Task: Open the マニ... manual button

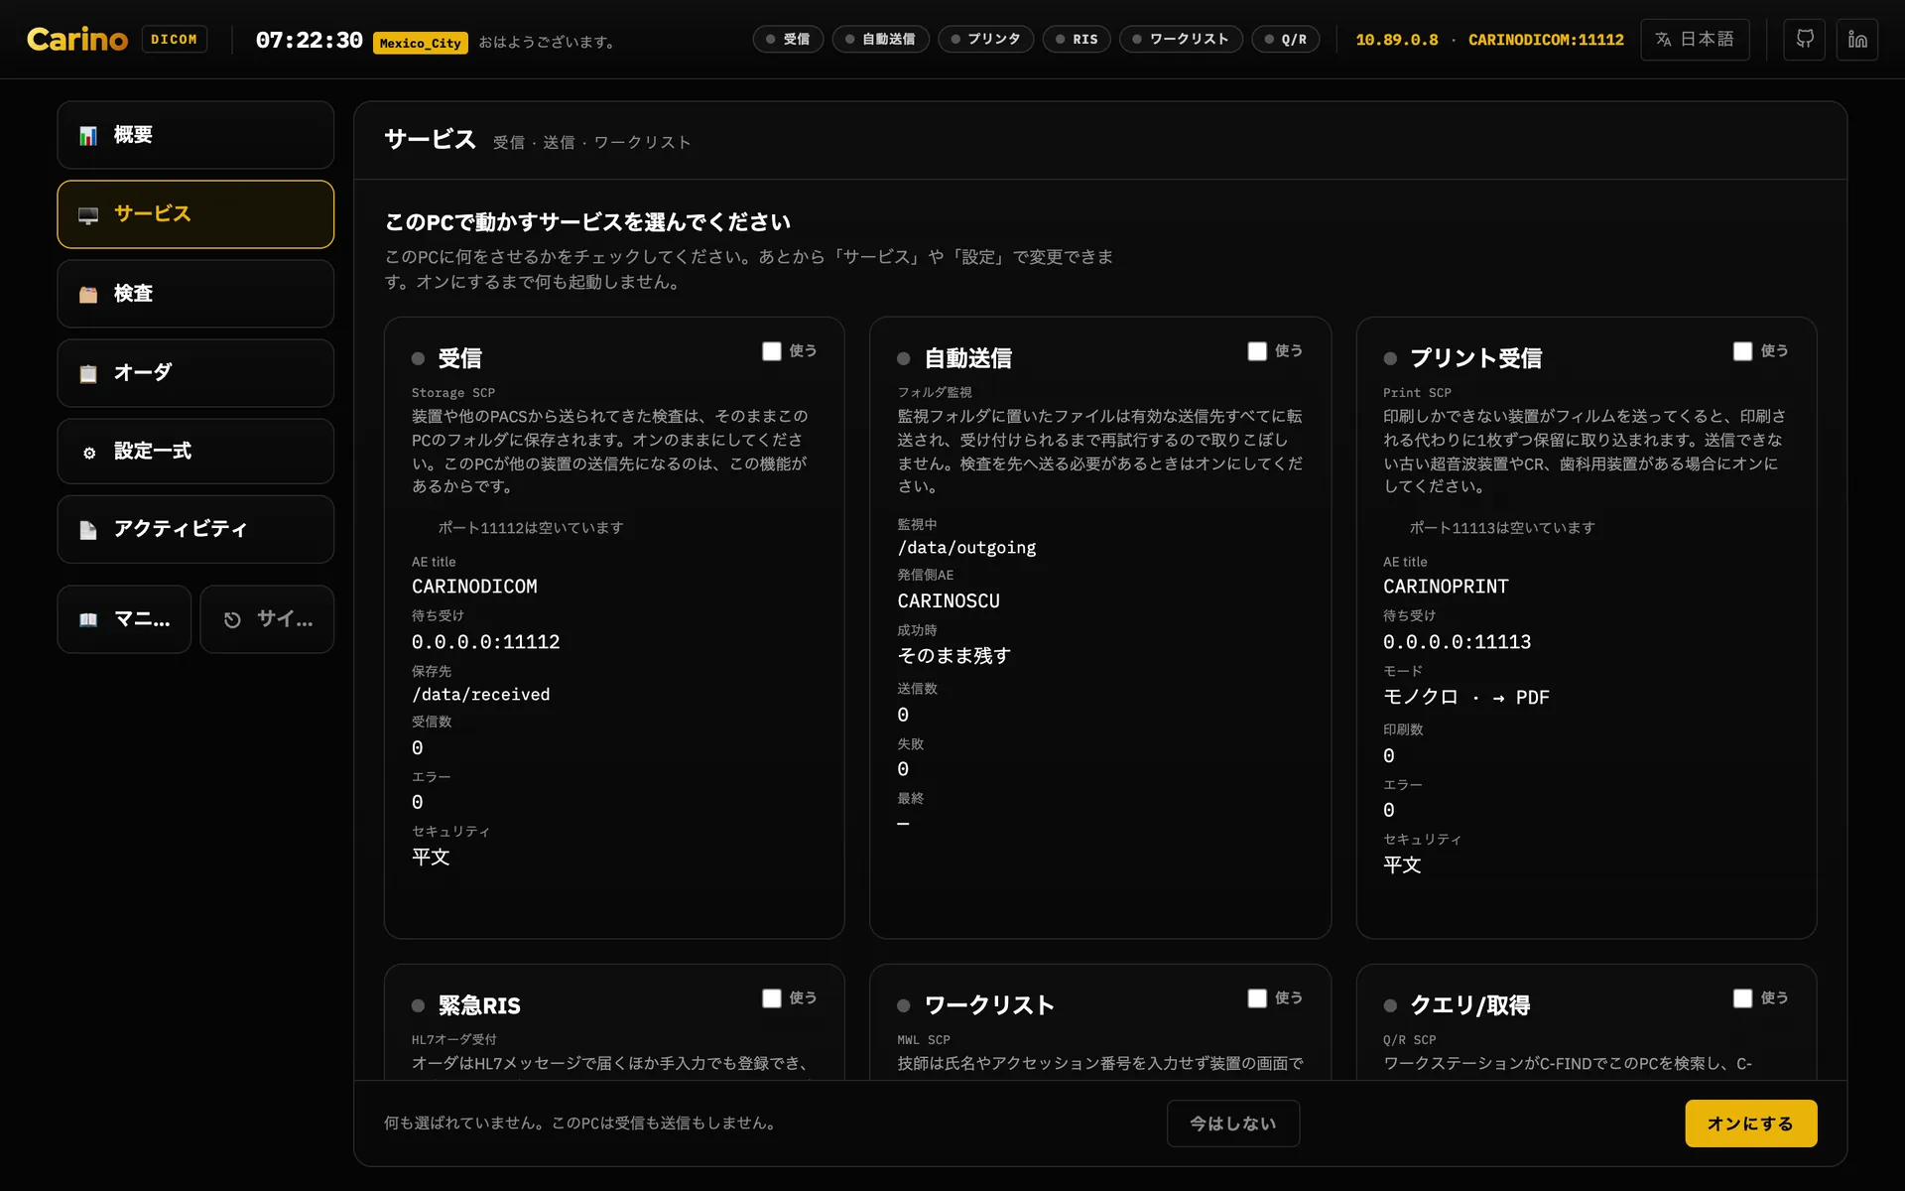Action: pos(124,619)
